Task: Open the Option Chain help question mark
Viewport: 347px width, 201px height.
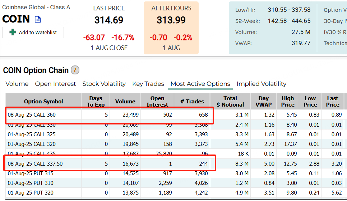Action: coord(75,70)
